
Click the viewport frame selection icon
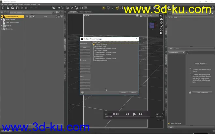click(161, 30)
